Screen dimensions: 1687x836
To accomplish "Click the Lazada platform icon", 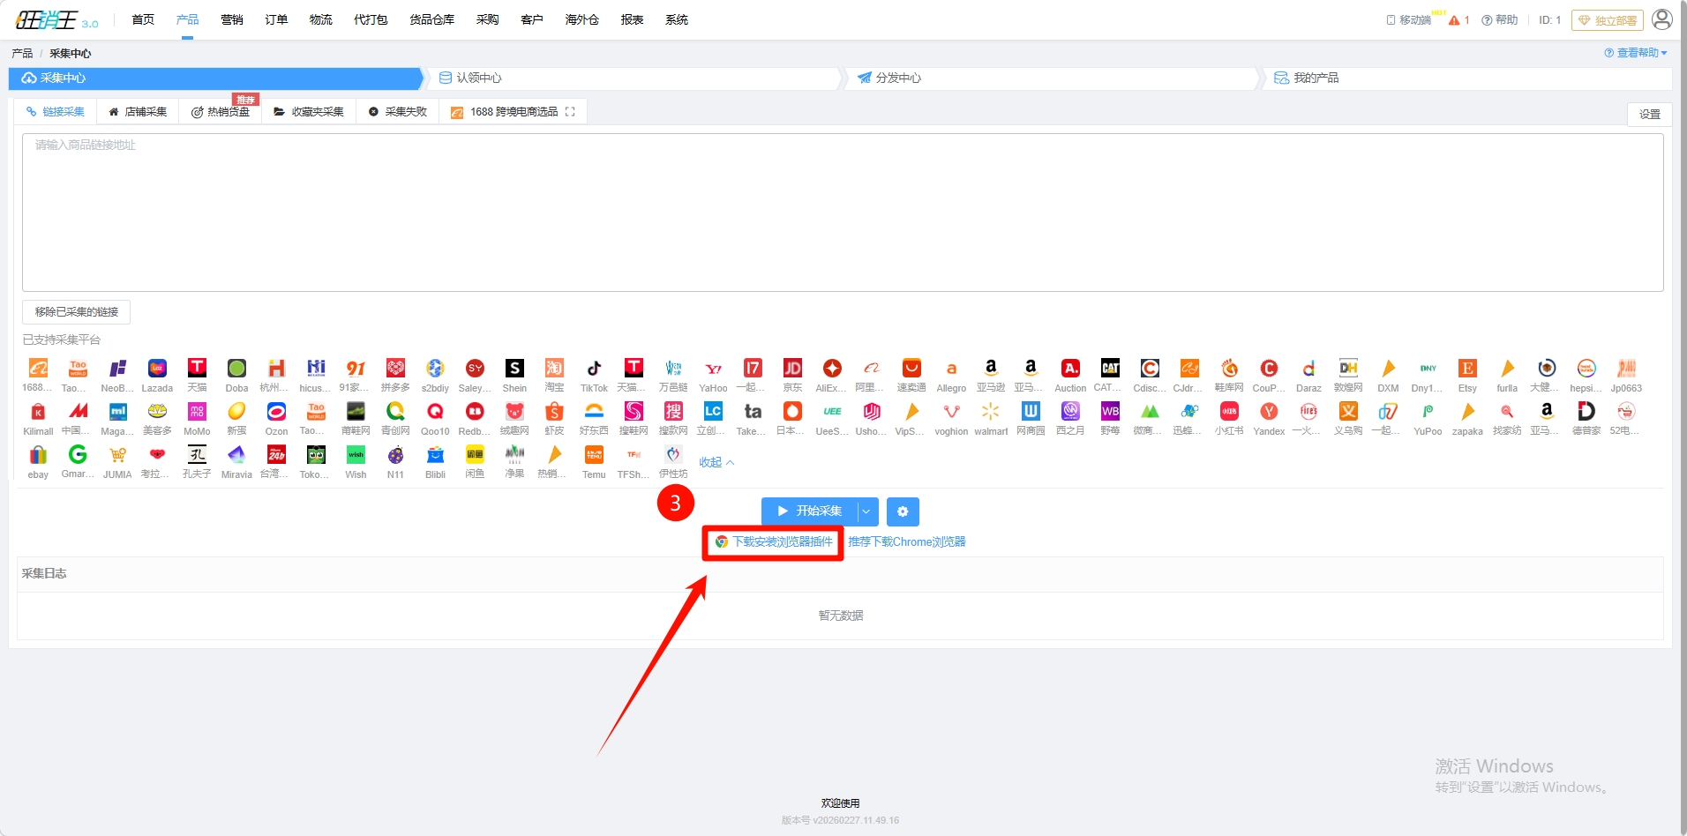I will coord(157,369).
